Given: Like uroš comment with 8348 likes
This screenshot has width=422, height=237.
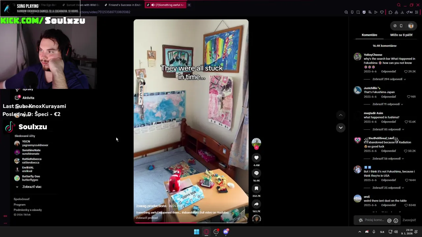Looking at the screenshot, I should (x=406, y=205).
